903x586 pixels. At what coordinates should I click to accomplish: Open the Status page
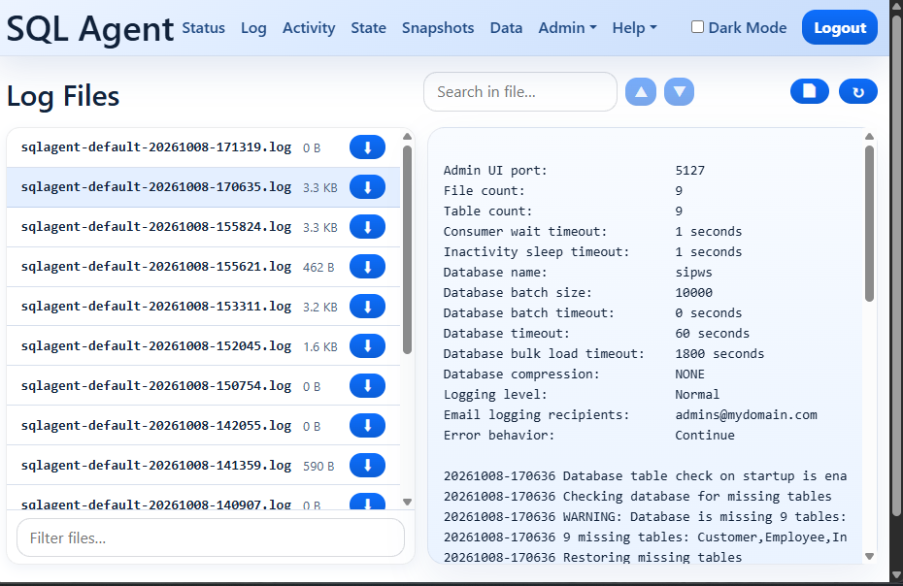pos(203,27)
